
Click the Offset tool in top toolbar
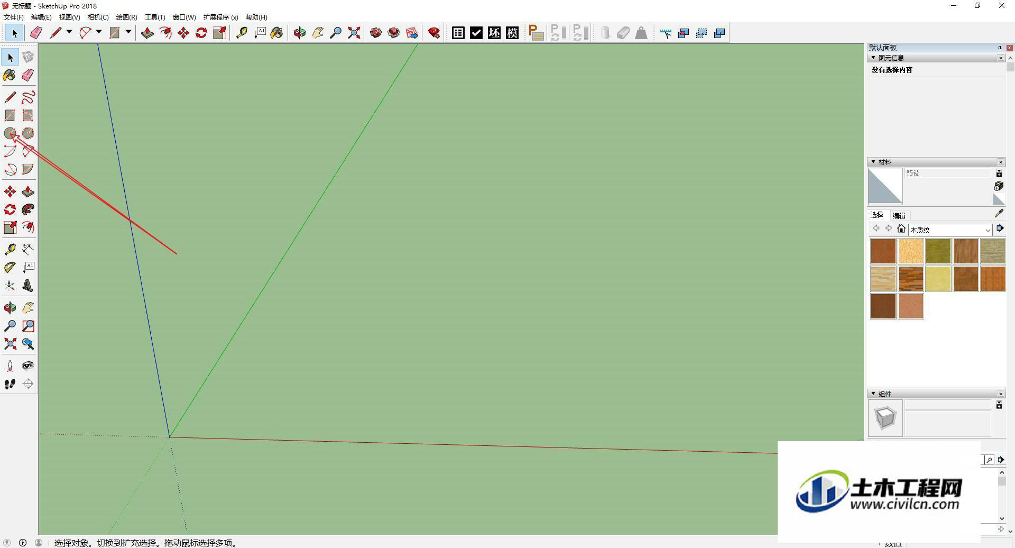tap(165, 33)
